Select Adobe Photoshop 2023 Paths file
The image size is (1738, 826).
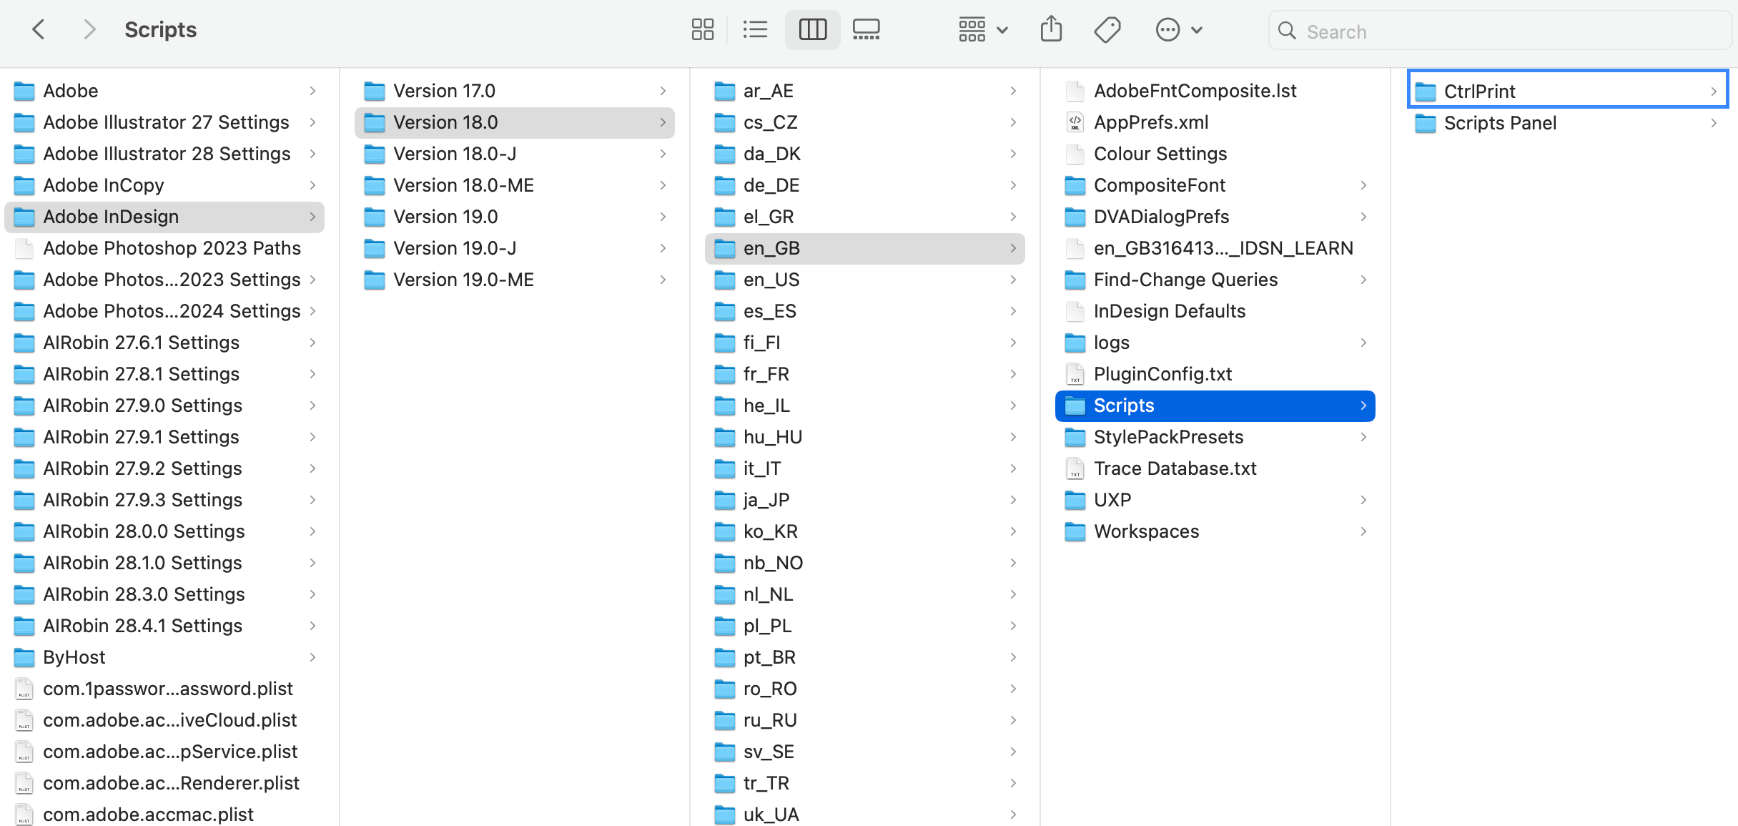click(164, 248)
